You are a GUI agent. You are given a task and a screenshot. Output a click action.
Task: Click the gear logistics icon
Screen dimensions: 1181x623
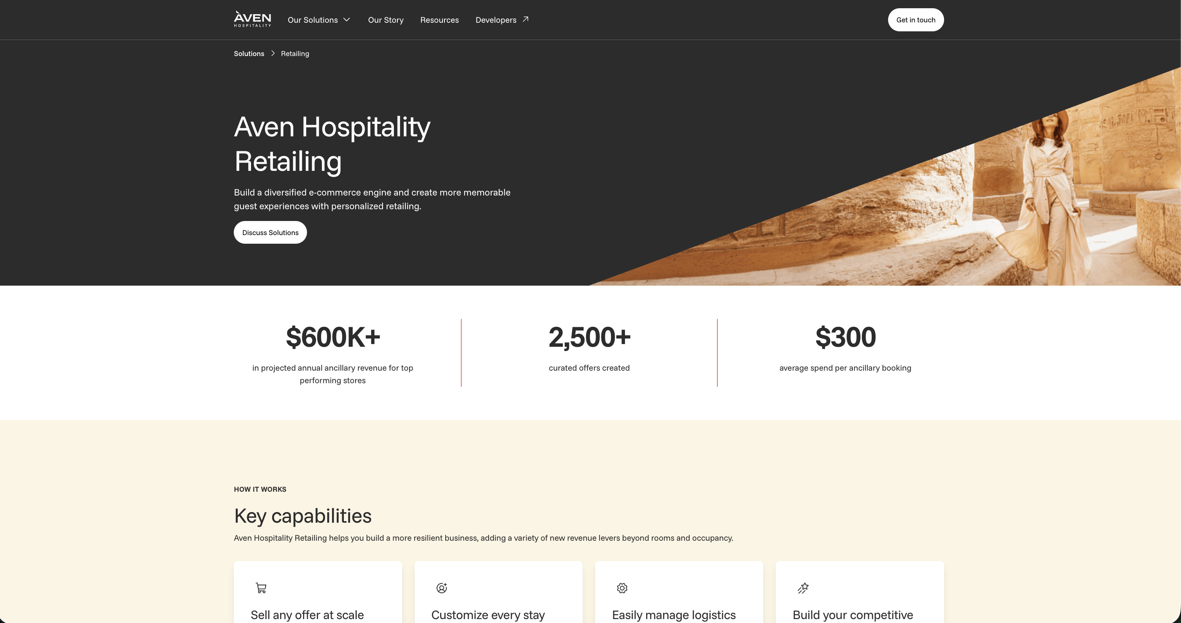click(x=622, y=588)
